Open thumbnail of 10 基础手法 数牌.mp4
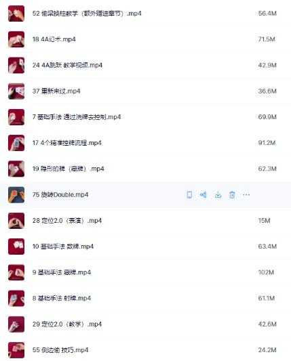The image size is (291, 361). tap(16, 247)
